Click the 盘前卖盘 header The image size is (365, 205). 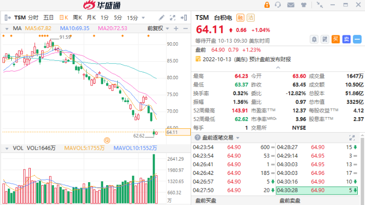click(x=290, y=200)
